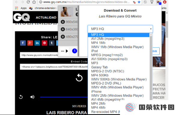
Task: Share on Google Plus
Action: coord(30,43)
